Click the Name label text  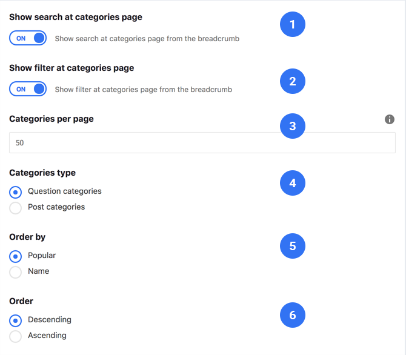point(39,271)
